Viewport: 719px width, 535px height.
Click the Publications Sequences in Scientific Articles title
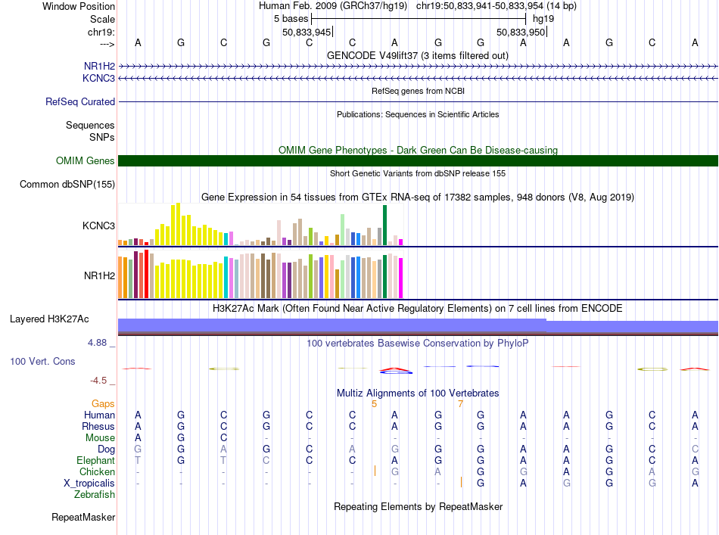pyautogui.click(x=418, y=114)
